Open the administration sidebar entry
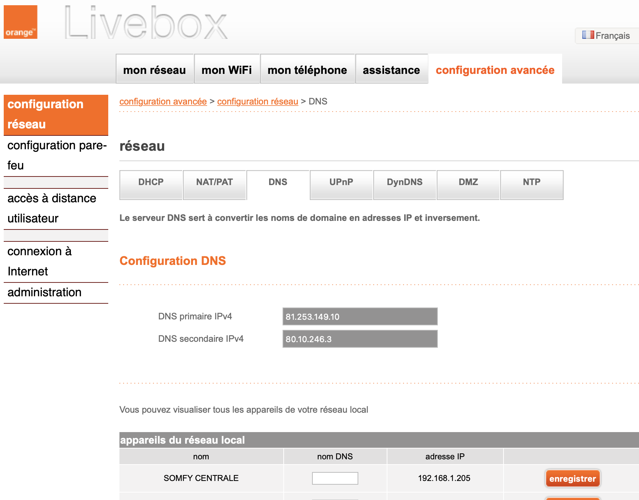 coord(56,293)
